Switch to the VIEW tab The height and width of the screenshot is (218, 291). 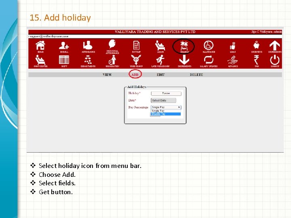click(107, 75)
